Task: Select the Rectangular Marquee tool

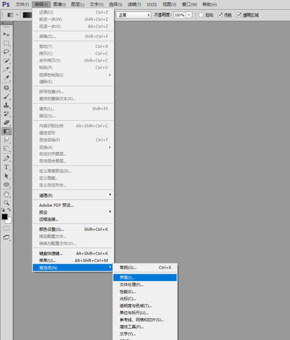Action: click(6, 43)
